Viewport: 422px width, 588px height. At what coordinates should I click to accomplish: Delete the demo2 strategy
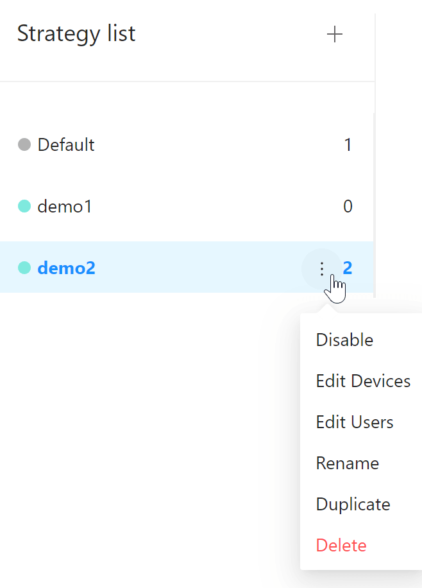341,545
